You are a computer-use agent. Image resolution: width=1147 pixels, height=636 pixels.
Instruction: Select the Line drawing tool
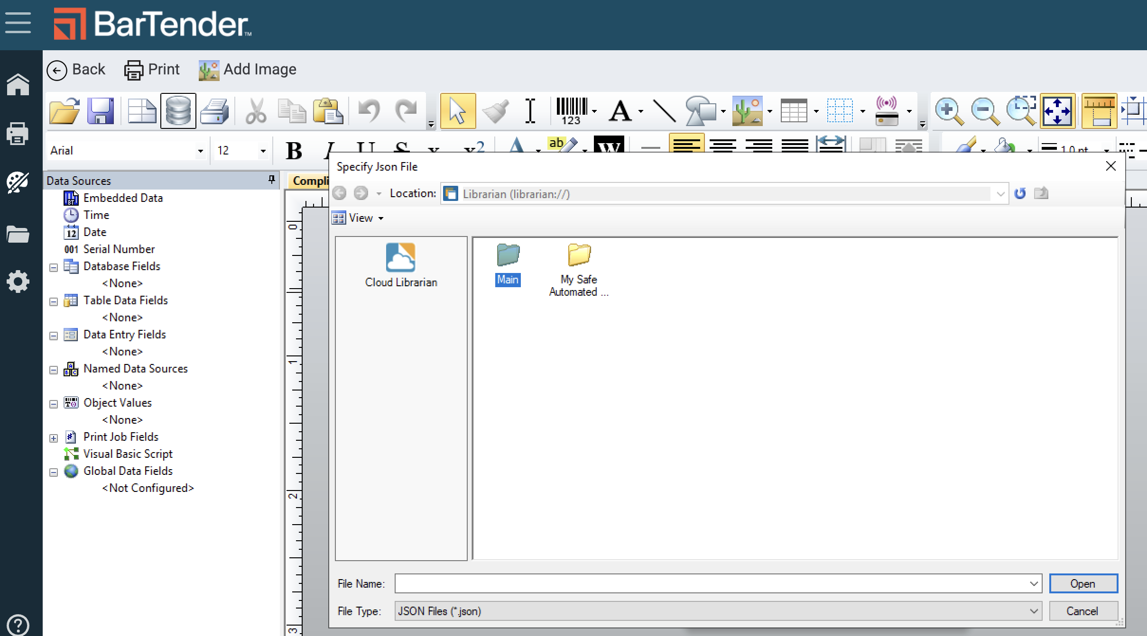(x=664, y=111)
